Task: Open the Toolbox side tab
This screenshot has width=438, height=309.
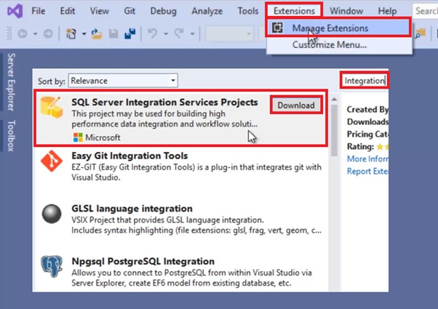Action: coord(11,136)
